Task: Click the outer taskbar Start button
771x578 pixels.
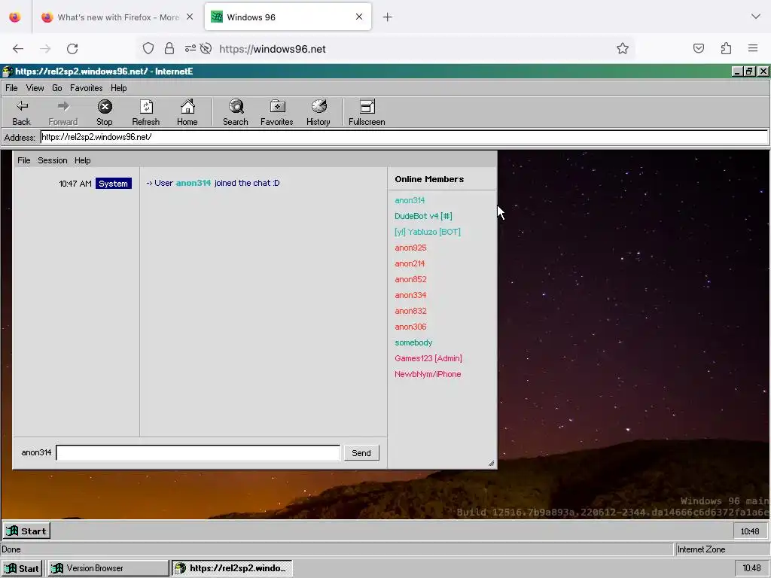Action: (22, 568)
